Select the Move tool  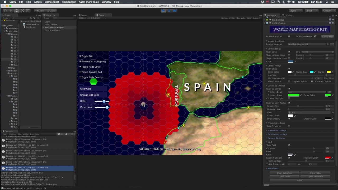click(x=11, y=11)
